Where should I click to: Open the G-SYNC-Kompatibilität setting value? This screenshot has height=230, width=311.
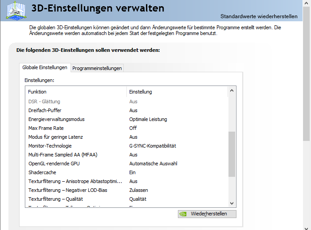click(153, 146)
